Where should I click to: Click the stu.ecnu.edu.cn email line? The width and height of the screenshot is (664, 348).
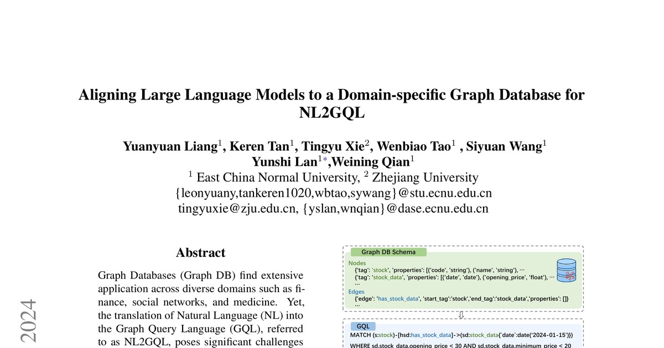tap(332, 193)
